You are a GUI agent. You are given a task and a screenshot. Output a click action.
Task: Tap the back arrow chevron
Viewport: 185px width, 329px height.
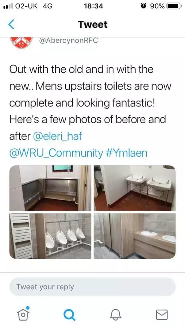click(x=11, y=24)
